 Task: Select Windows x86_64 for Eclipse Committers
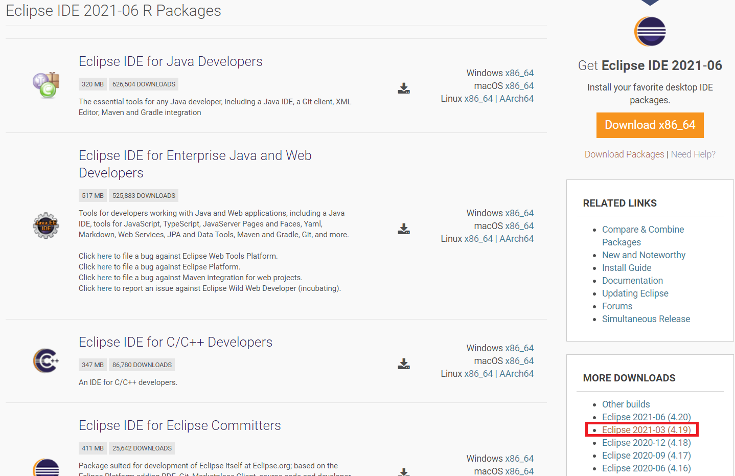click(519, 459)
